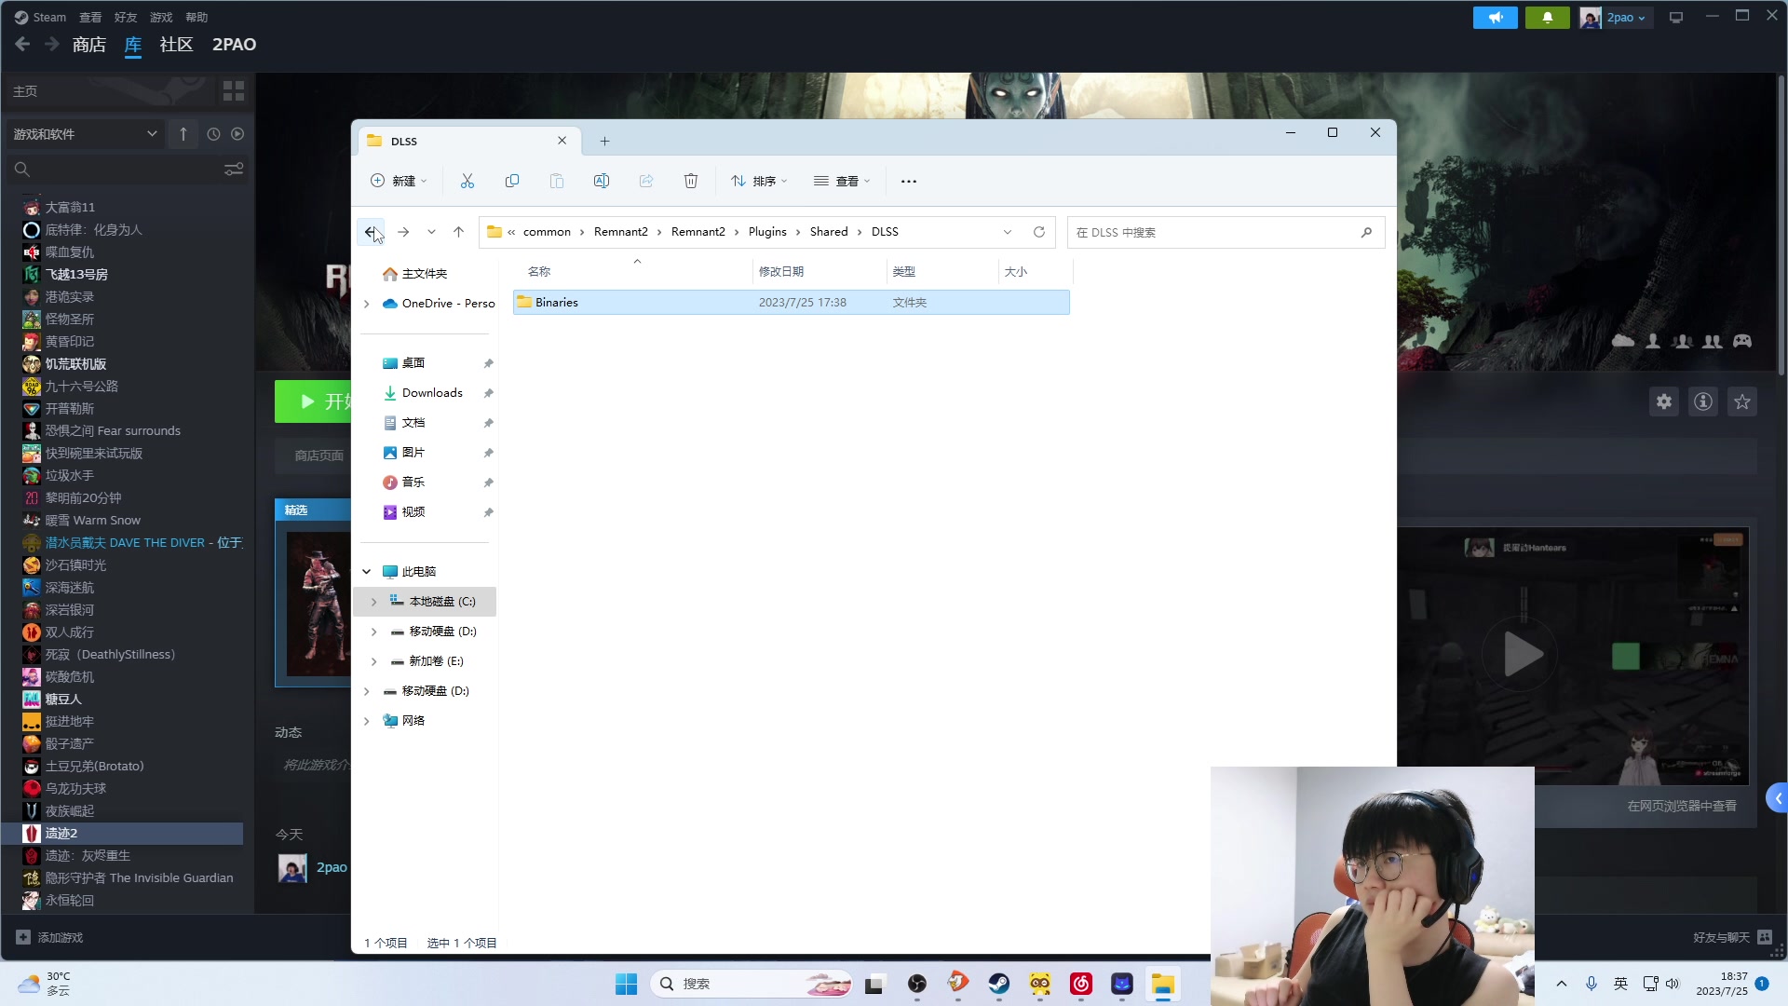Viewport: 1788px width, 1006px height.
Task: Open Steam 商店 tab
Action: pyautogui.click(x=89, y=44)
